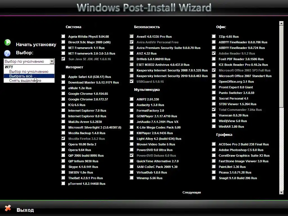Tick Internet Explorer 8.0 Rus checkbox
This screenshot has height=216, width=288.
(x=63, y=116)
